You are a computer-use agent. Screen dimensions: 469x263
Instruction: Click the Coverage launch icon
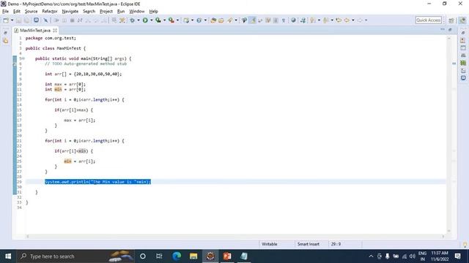pyautogui.click(x=158, y=20)
